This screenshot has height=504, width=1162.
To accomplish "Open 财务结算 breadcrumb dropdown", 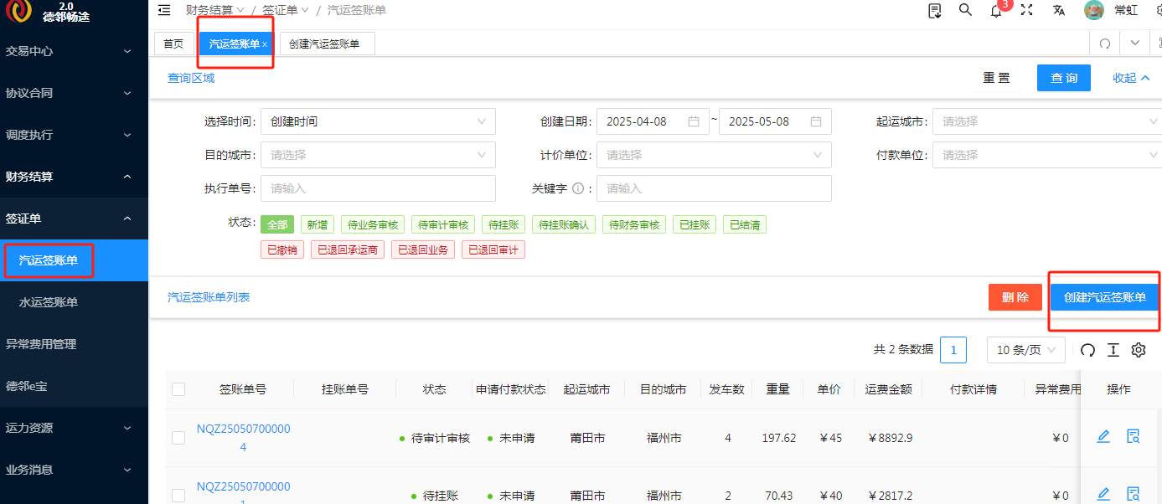I will click(215, 10).
